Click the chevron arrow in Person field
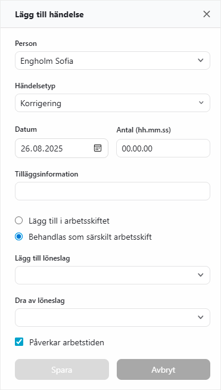Viewport: 221px width, 390px height. [201, 60]
